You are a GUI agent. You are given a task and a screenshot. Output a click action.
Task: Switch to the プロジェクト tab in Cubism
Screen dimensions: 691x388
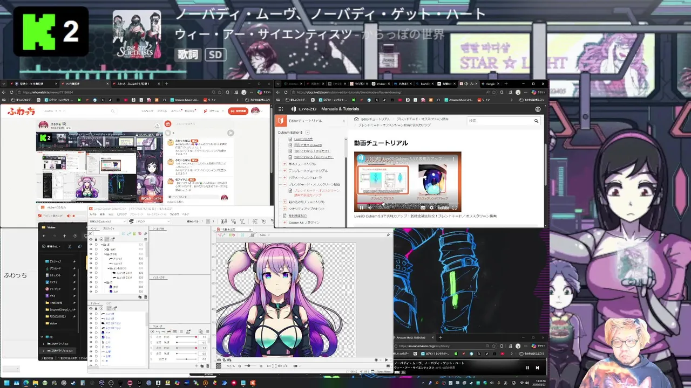pos(109,228)
